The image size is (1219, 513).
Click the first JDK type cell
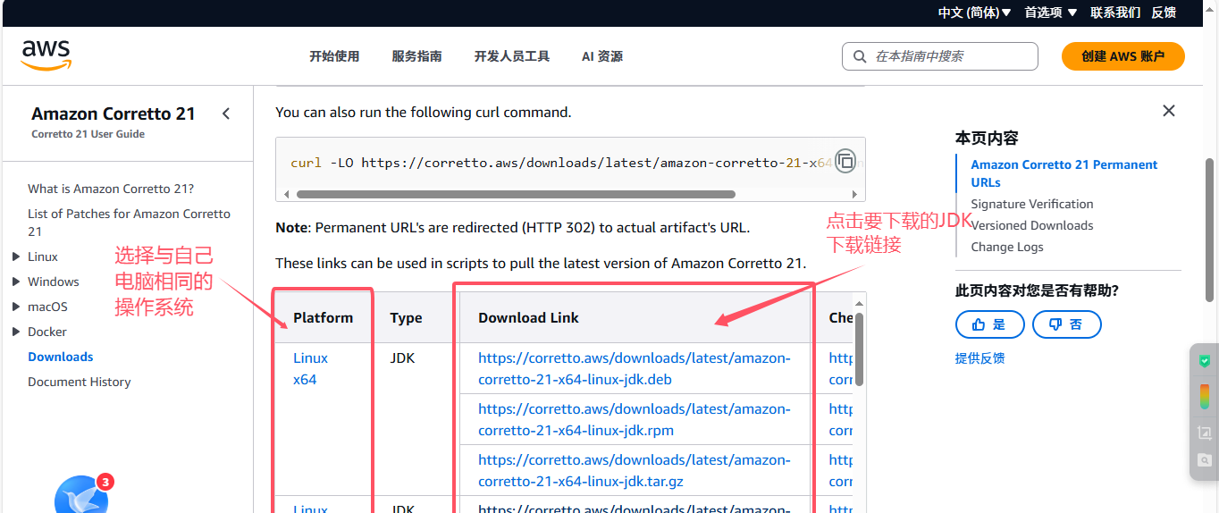coord(402,357)
